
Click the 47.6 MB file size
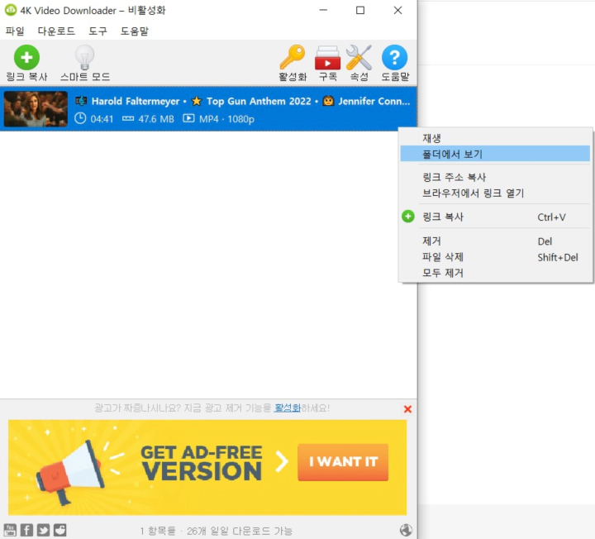tap(156, 119)
